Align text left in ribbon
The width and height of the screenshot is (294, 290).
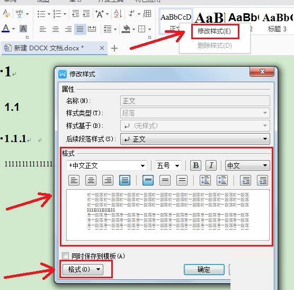point(43,29)
